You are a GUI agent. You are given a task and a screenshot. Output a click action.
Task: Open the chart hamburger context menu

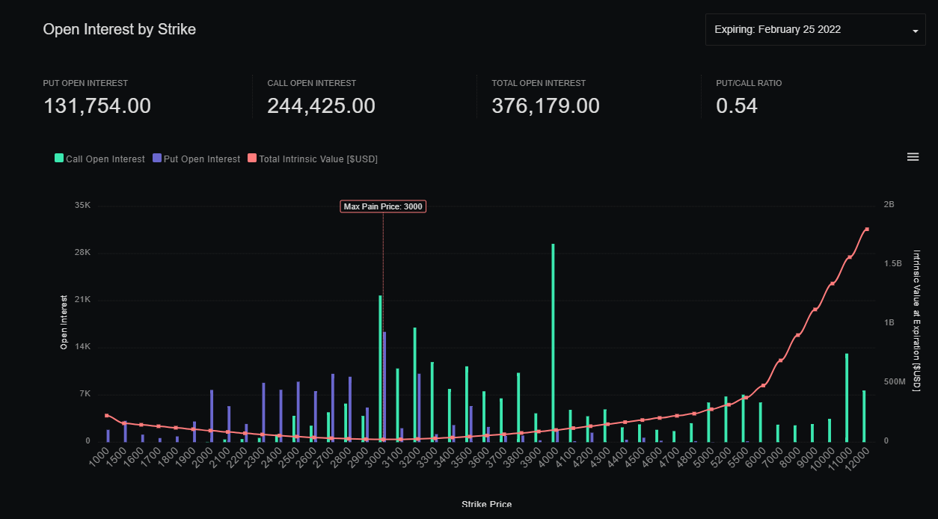point(913,157)
